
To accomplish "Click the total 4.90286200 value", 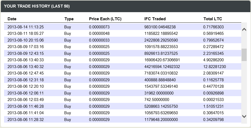I will [x=213, y=60].
